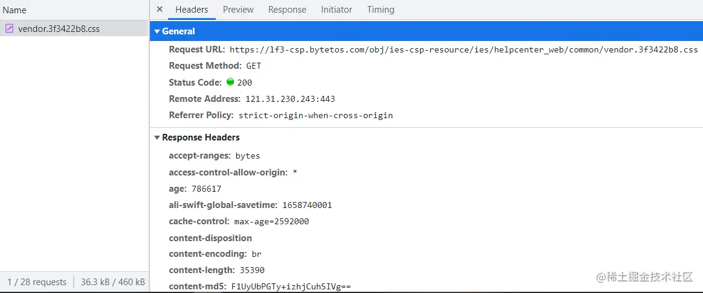The height and width of the screenshot is (293, 703).
Task: Select the vendor.3f3422b8.css request row
Action: tap(59, 28)
